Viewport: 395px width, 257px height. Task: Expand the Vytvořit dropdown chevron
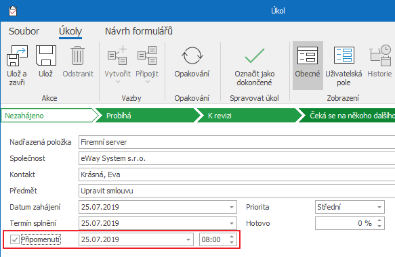(x=118, y=82)
